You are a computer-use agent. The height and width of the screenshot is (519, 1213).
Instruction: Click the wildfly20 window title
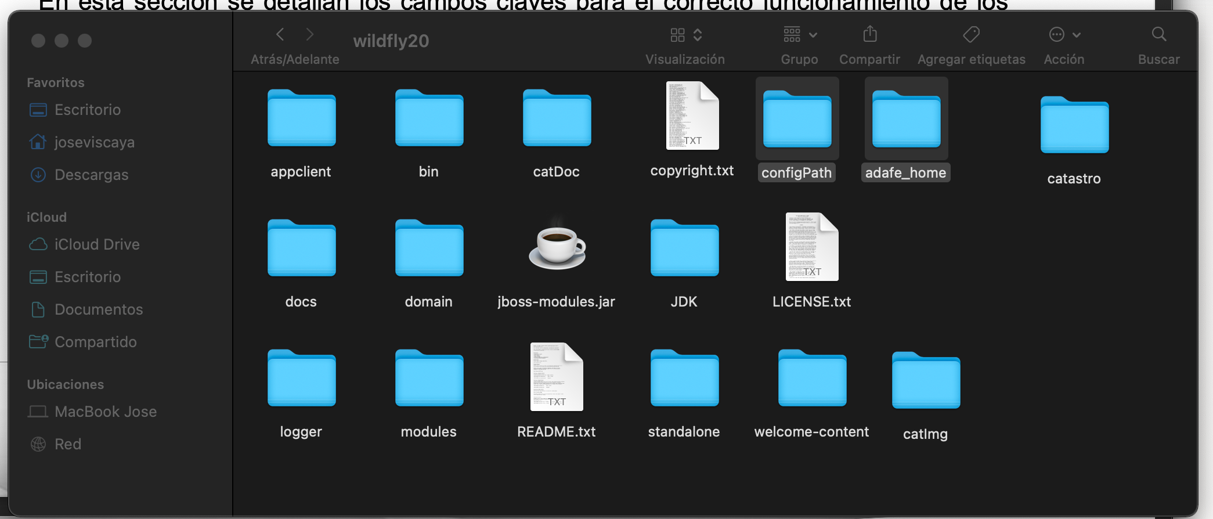(x=391, y=41)
